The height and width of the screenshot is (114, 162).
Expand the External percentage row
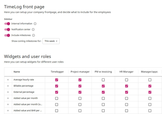(x=8, y=92)
